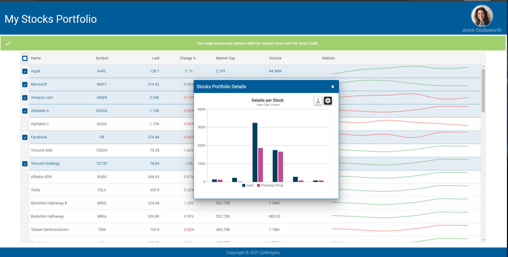Check the Tencent ADR row checkbox
Screen dimensions: 508x257
(x=25, y=151)
